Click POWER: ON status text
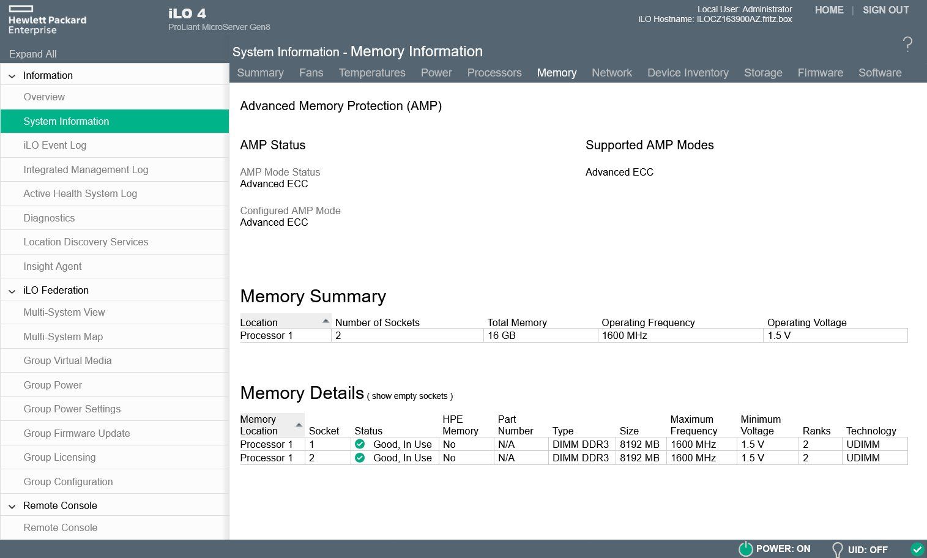Viewport: 927px width, 558px height. click(x=783, y=549)
